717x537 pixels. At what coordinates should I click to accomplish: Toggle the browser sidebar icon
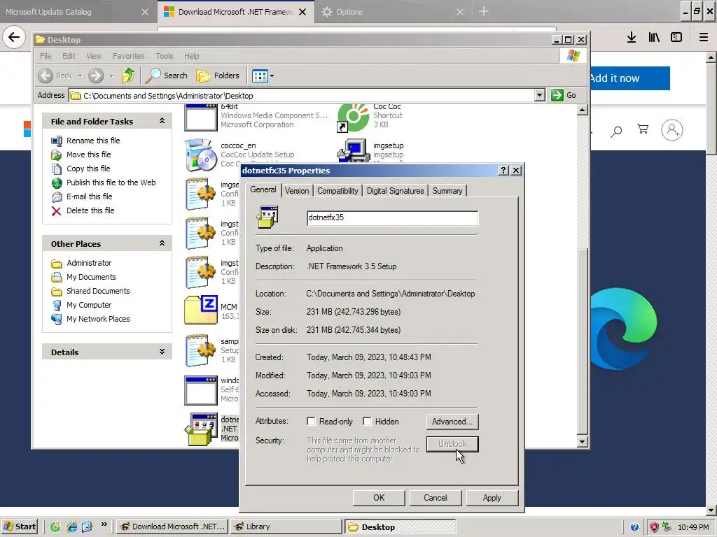676,38
